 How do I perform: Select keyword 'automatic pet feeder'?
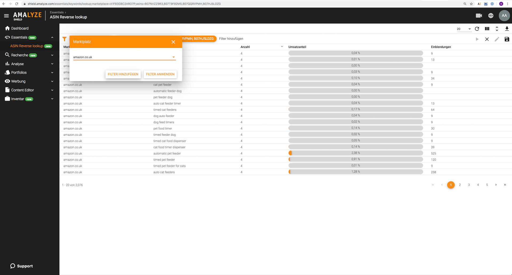tap(167, 153)
